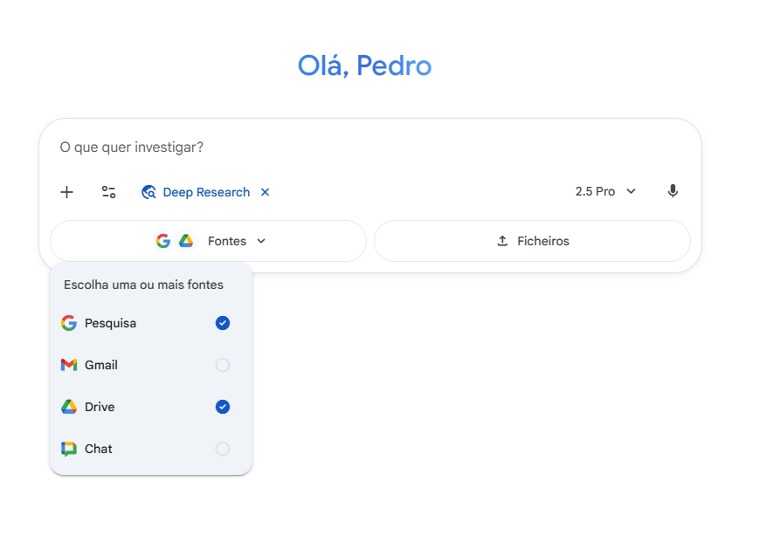Focus the 'O que quer investigar?' field
This screenshot has height=536, width=773.
[349, 148]
